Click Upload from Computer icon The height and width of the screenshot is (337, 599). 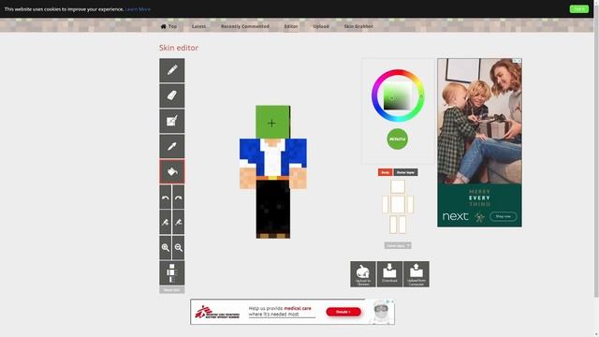click(416, 274)
